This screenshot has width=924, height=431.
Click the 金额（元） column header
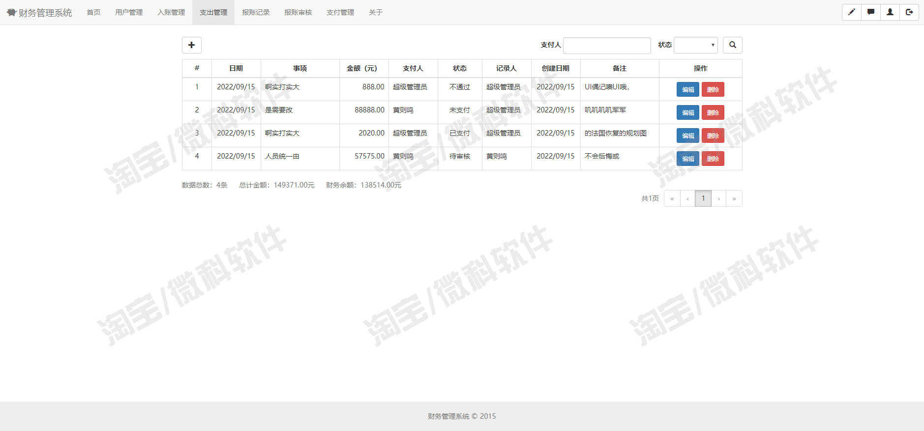(x=364, y=68)
